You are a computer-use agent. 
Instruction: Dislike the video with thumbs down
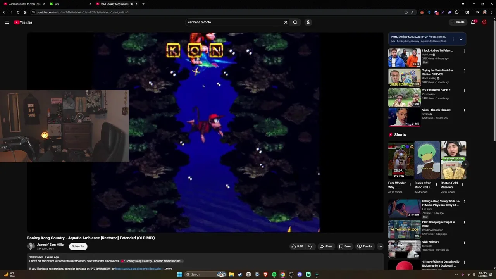310,246
